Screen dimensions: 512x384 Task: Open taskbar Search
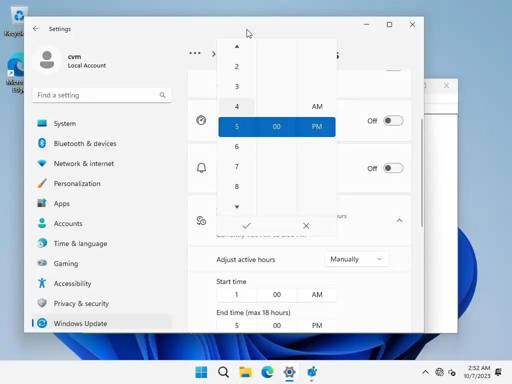coord(223,372)
